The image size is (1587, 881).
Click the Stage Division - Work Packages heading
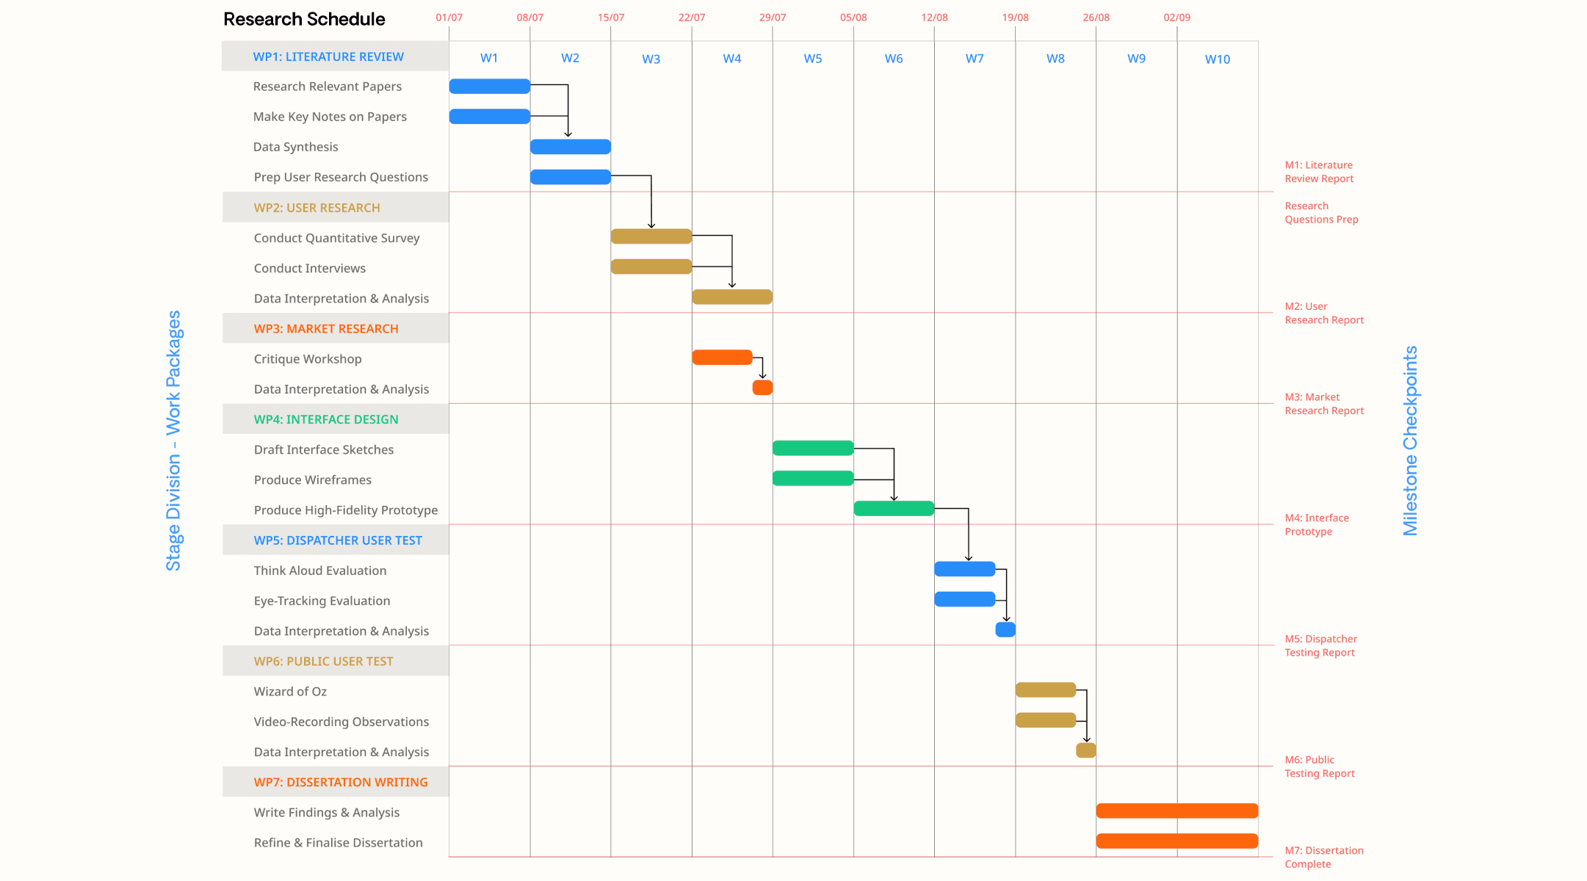(x=173, y=440)
